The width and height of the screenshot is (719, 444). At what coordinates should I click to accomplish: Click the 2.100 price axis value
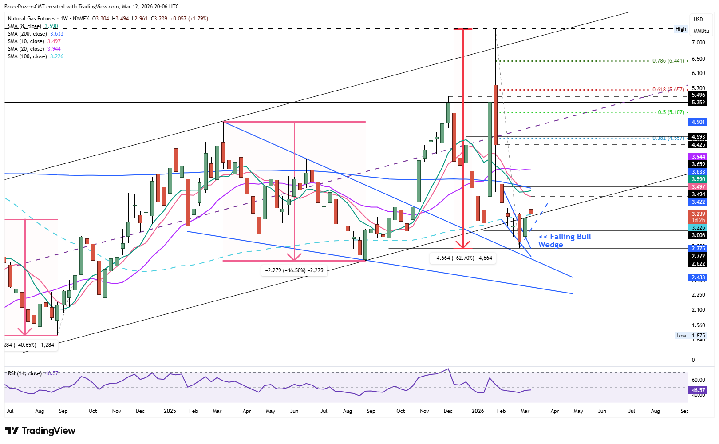tap(698, 310)
